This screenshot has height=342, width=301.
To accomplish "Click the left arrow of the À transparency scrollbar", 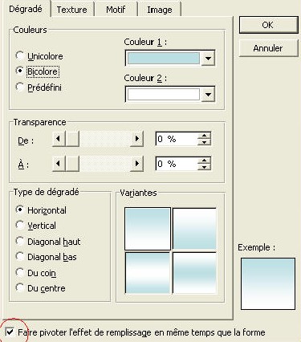I will [59, 164].
